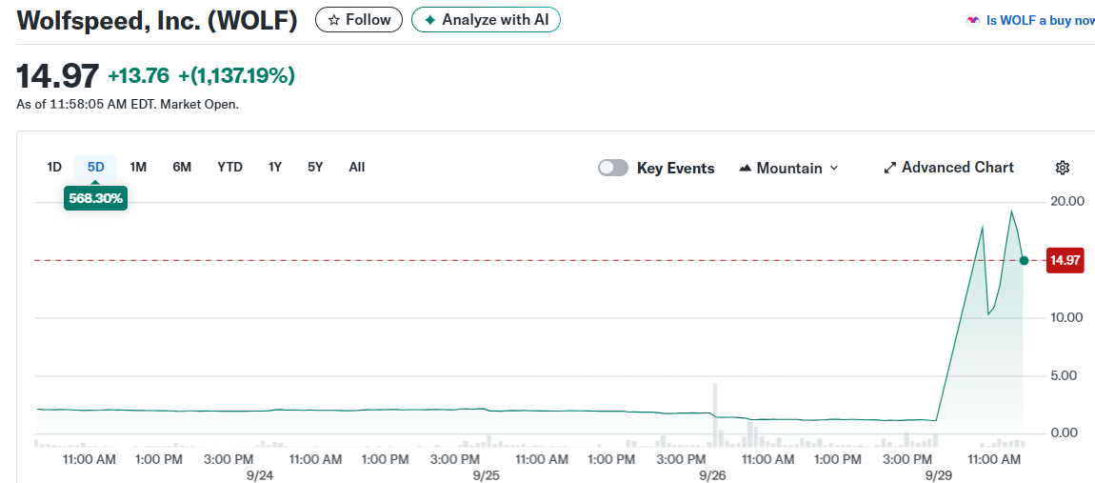
Task: Select the 1D time range tab
Action: (x=54, y=167)
